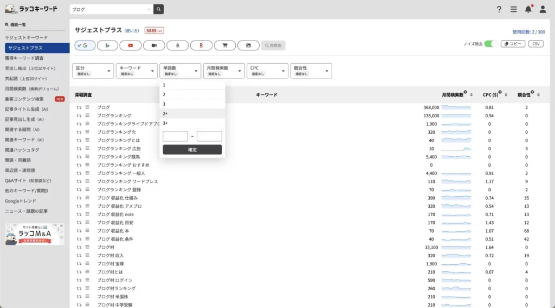The image size is (555, 308).
Task: Toggle the ノイズ除去 switch
Action: (x=491, y=44)
